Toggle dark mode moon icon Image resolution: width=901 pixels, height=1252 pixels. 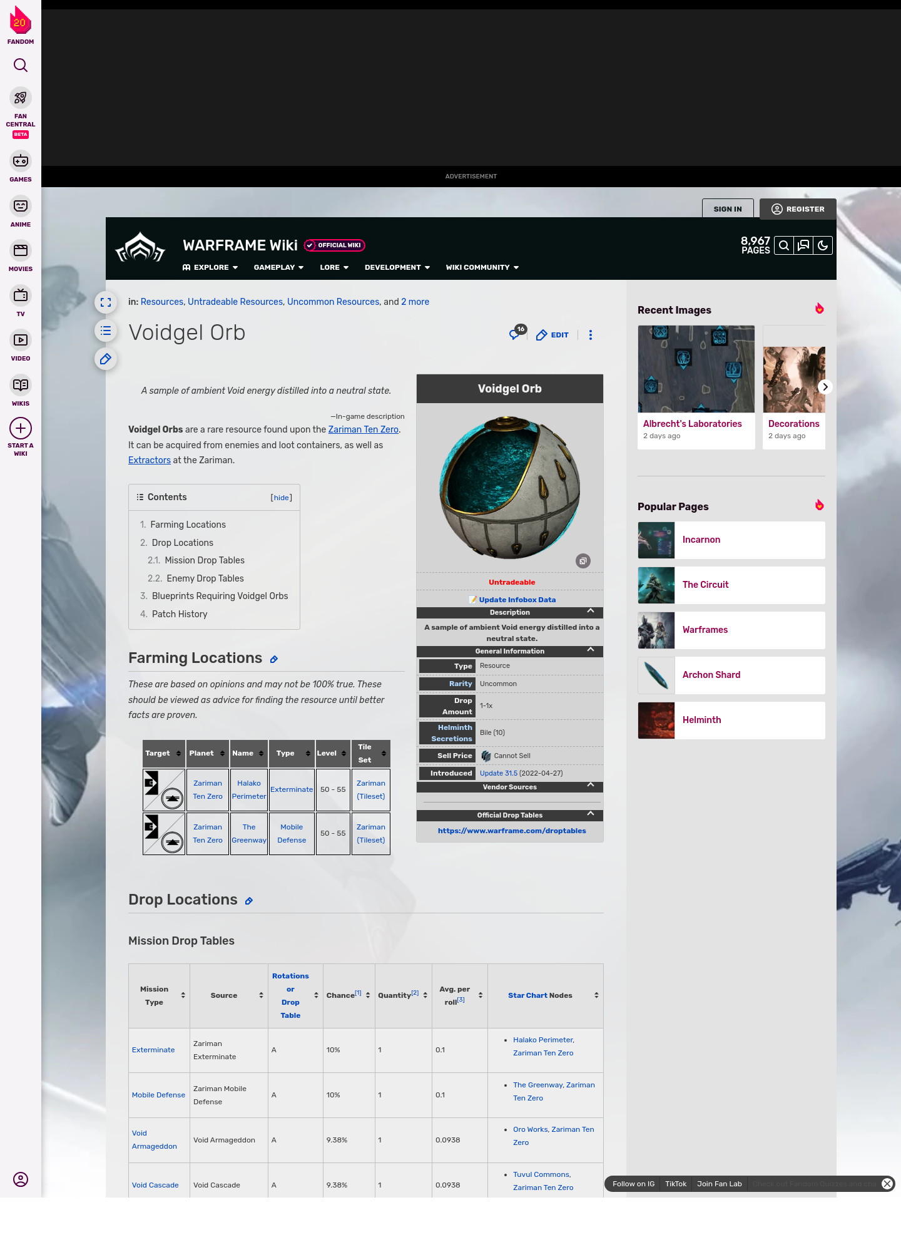[x=823, y=245]
